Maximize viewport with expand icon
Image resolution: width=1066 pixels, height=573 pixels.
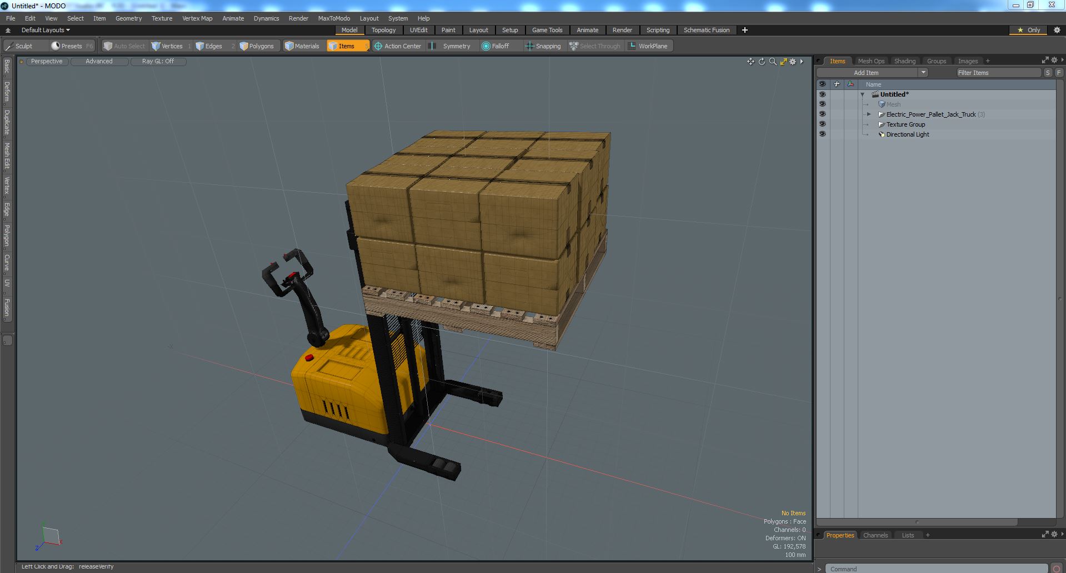coord(783,62)
